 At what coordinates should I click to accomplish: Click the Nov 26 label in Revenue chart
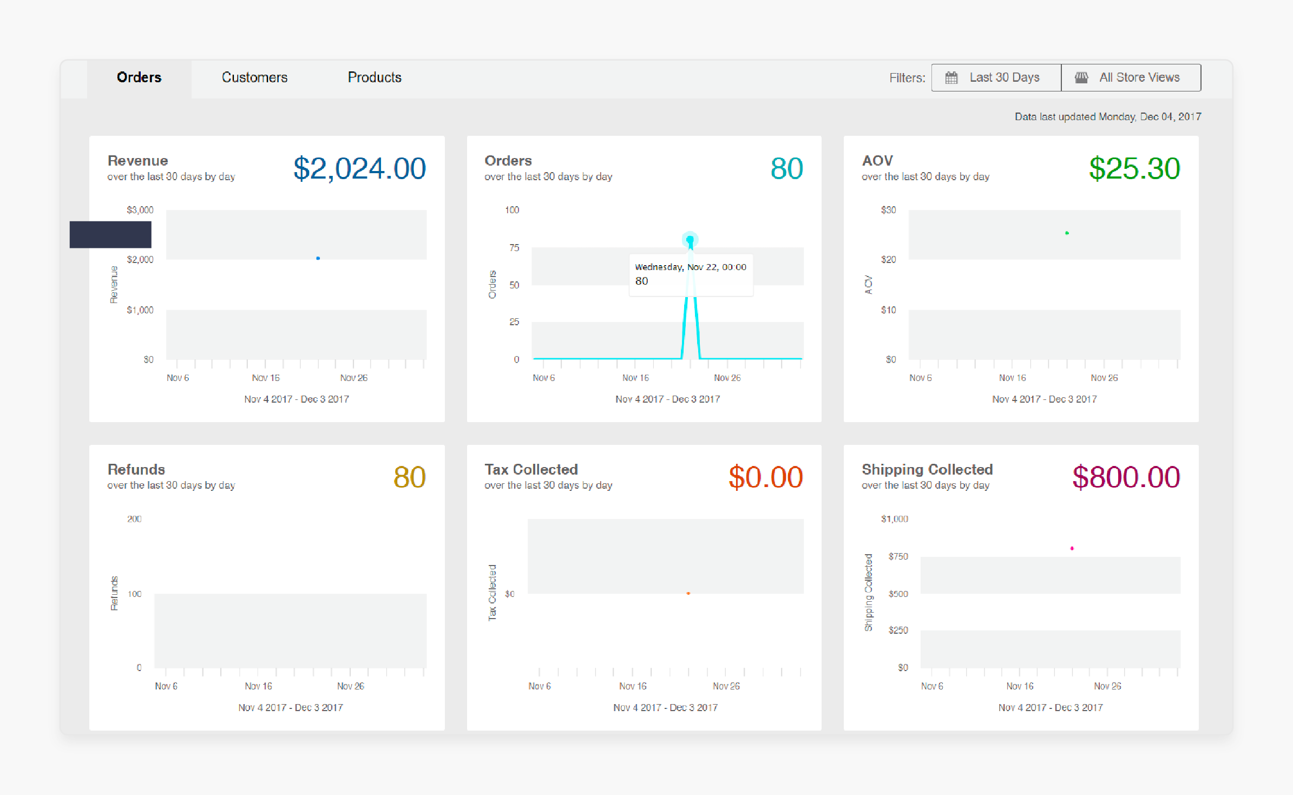pos(354,378)
